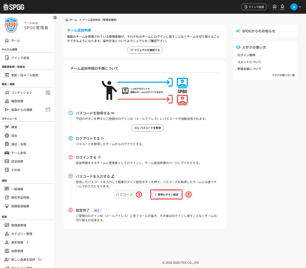Click the 練習 running icon
The image size is (306, 268).
point(7,127)
